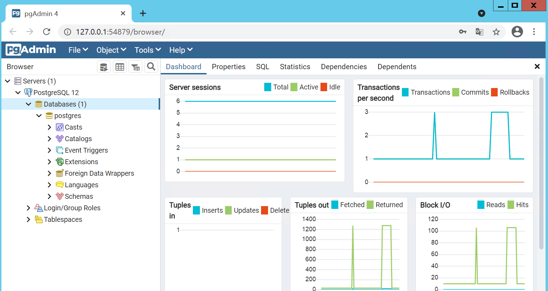Open the Object menu
The width and height of the screenshot is (548, 291).
[x=111, y=50]
